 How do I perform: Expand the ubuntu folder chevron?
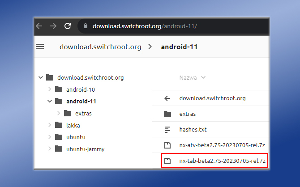coord(50,137)
